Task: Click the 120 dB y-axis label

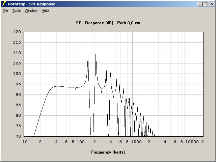Action: (x=17, y=32)
